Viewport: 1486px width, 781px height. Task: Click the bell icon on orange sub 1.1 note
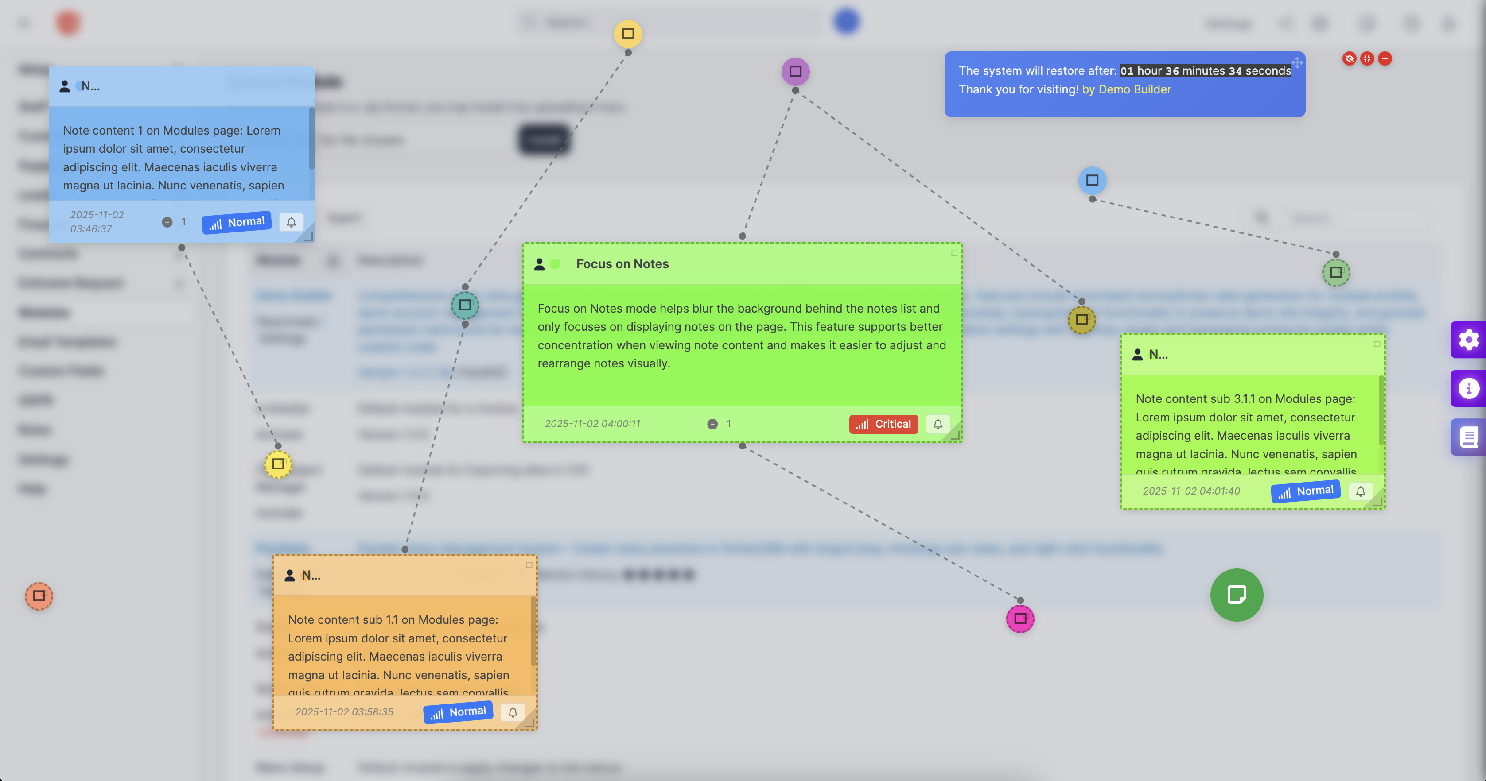click(512, 712)
